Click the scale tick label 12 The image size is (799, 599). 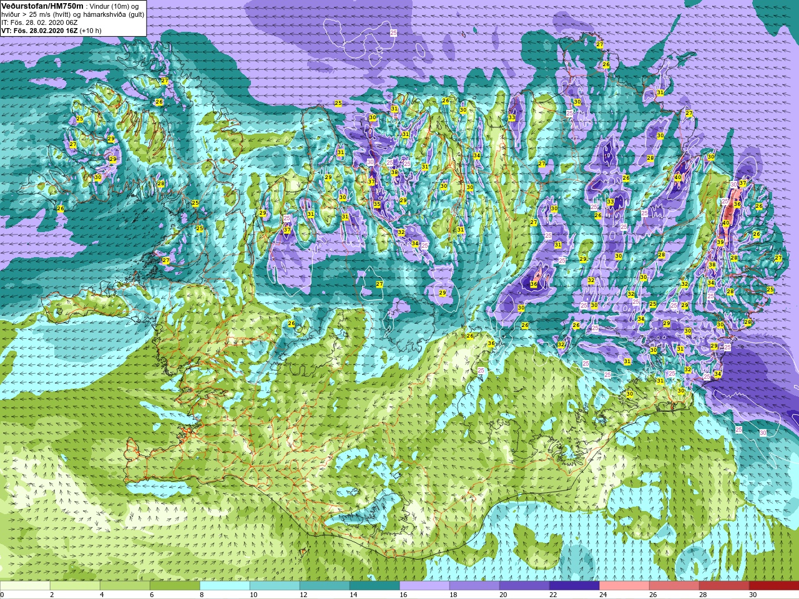tap(303, 595)
